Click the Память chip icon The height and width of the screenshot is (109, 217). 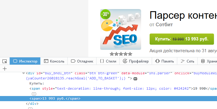157,61
